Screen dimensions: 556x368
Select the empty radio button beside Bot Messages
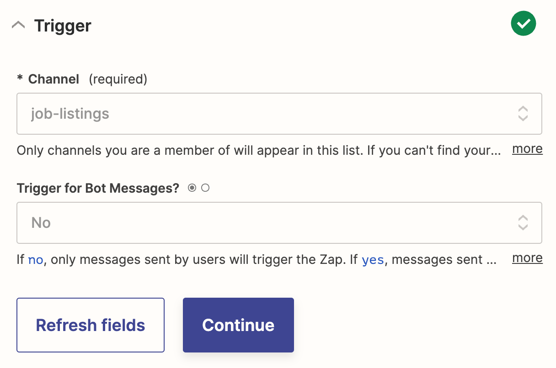click(205, 188)
